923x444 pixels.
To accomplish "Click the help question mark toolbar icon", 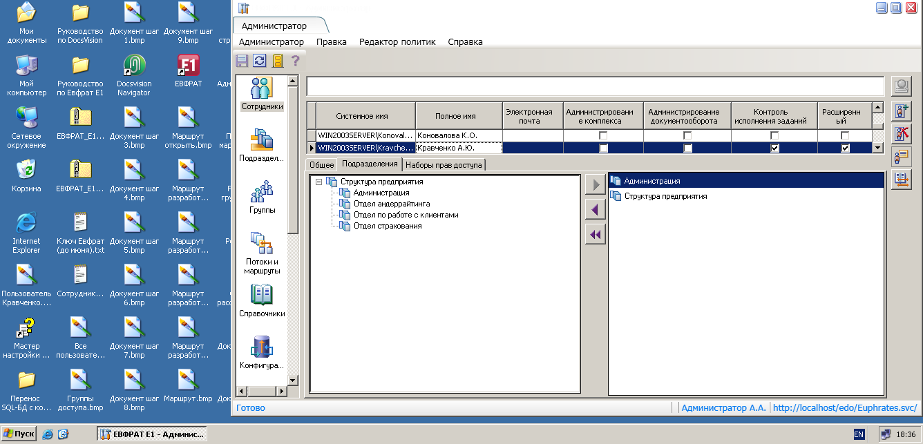I will point(295,61).
